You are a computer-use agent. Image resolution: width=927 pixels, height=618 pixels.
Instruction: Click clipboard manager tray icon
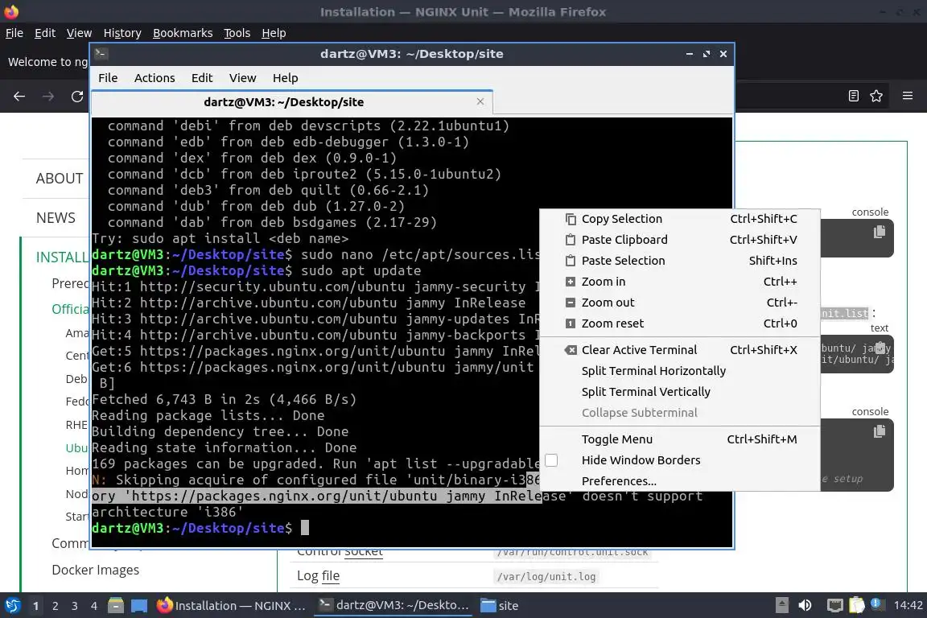pos(857,606)
